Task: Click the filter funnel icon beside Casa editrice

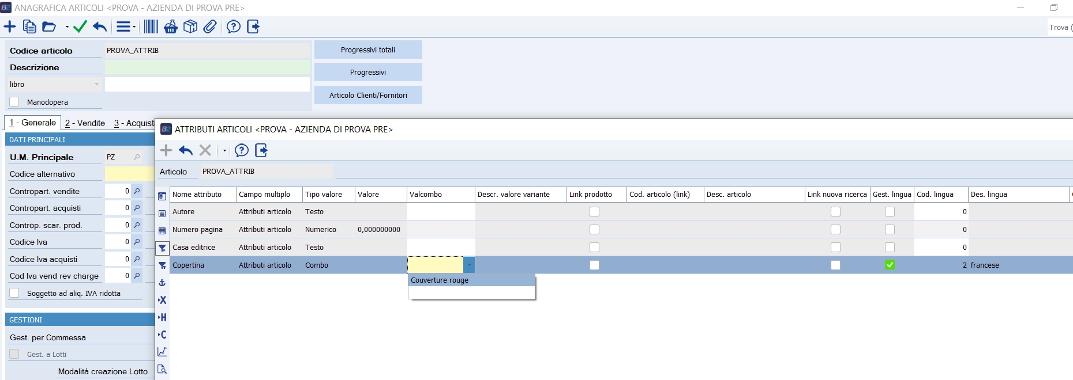Action: pyautogui.click(x=162, y=248)
